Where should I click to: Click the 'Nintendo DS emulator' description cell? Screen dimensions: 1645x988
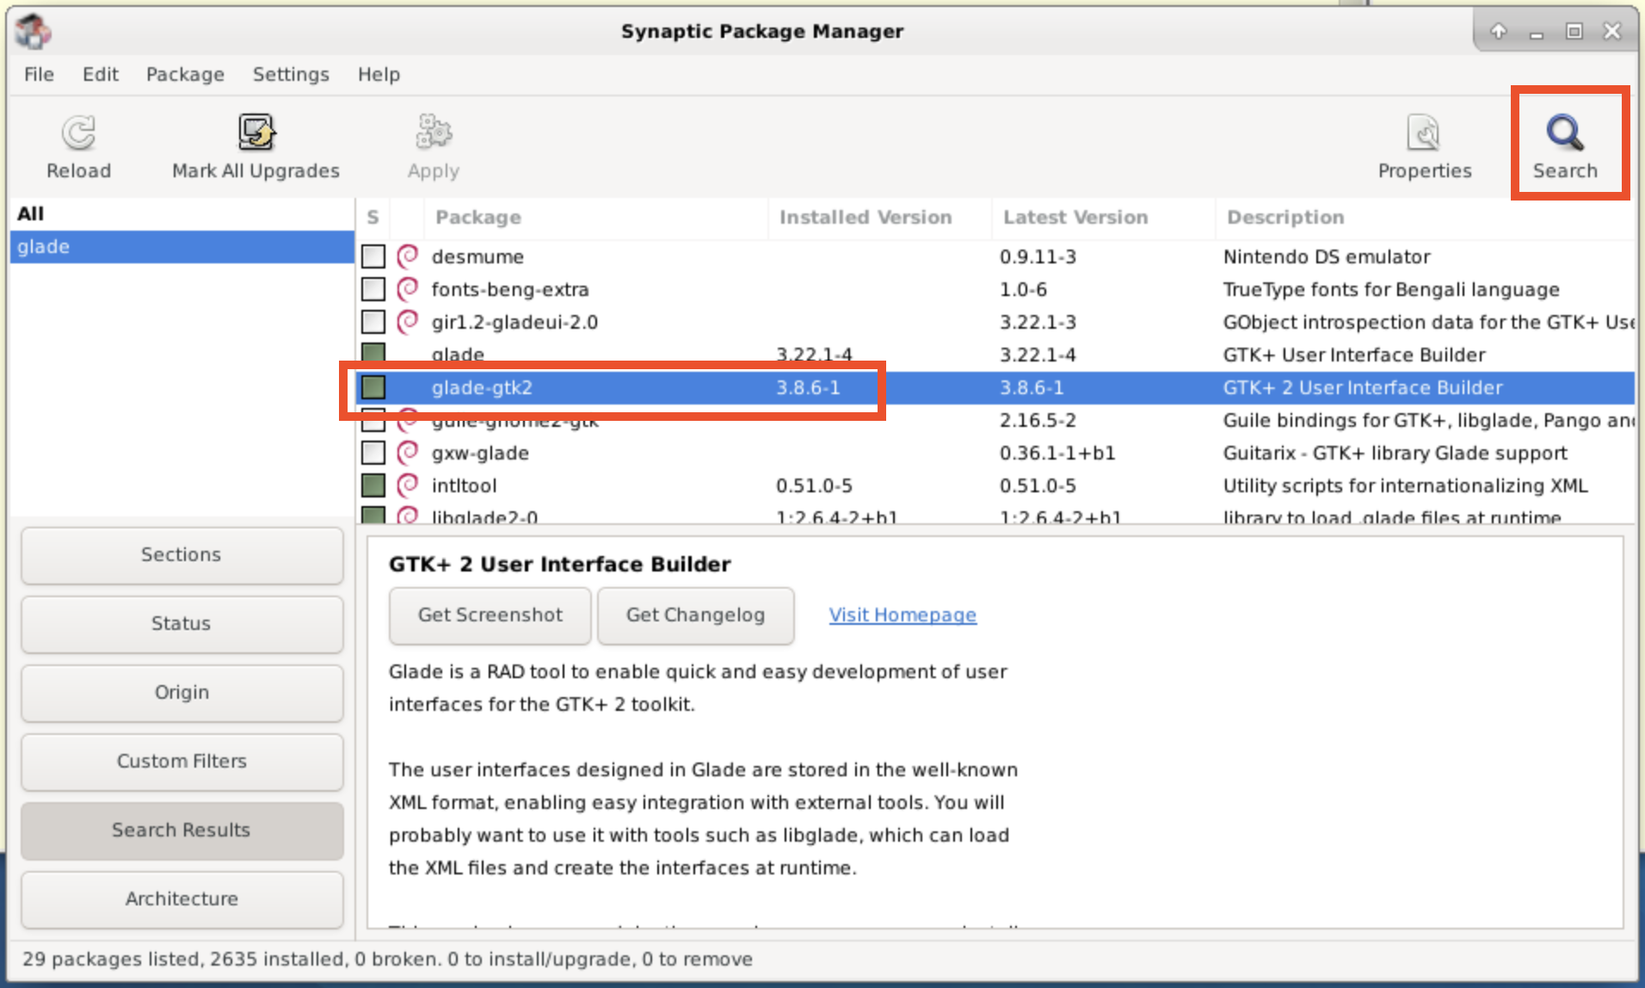pos(1327,256)
